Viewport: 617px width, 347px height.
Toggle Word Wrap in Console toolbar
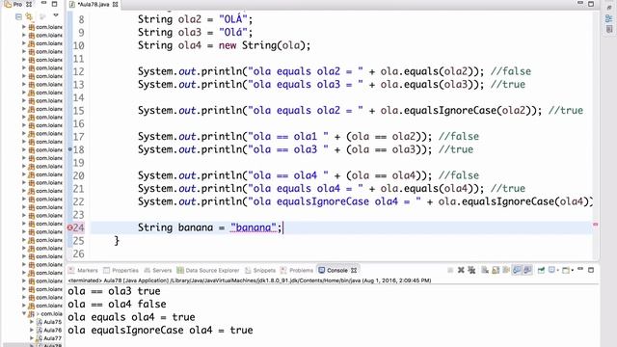point(506,270)
